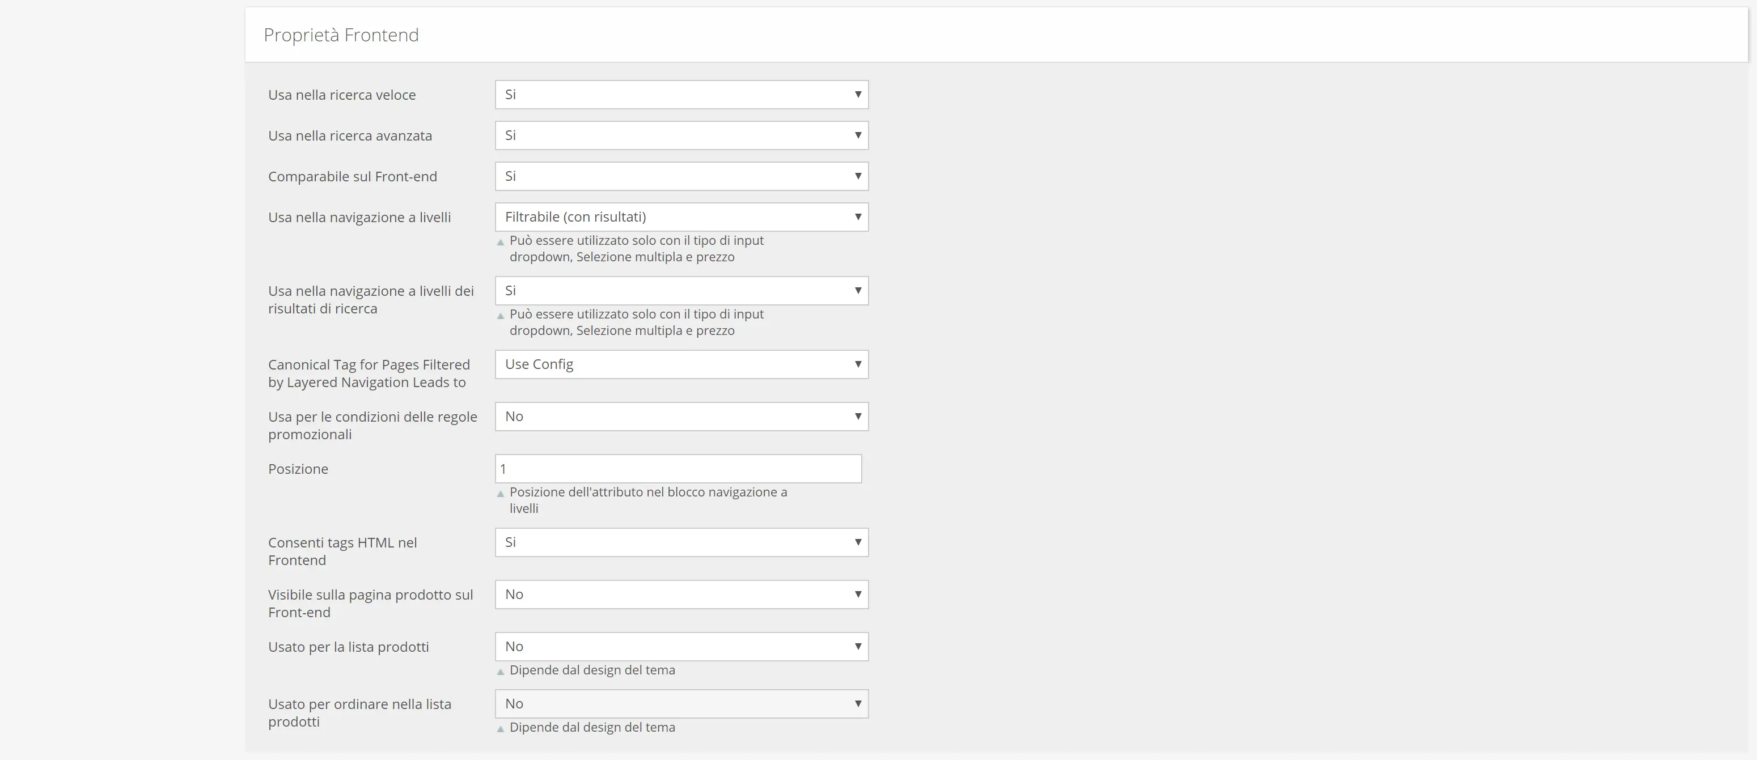Open the promotional rule conditions dropdown

(x=681, y=417)
